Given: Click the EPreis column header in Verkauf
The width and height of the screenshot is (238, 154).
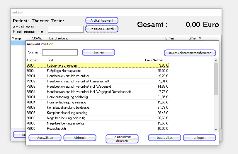Looking at the screenshot, I should click(170, 38).
